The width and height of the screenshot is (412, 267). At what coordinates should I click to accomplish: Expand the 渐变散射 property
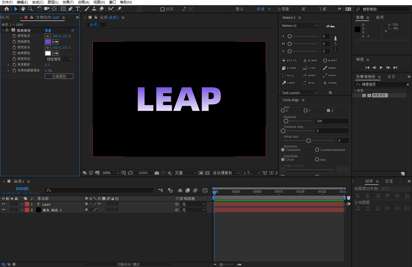[x=8, y=65]
